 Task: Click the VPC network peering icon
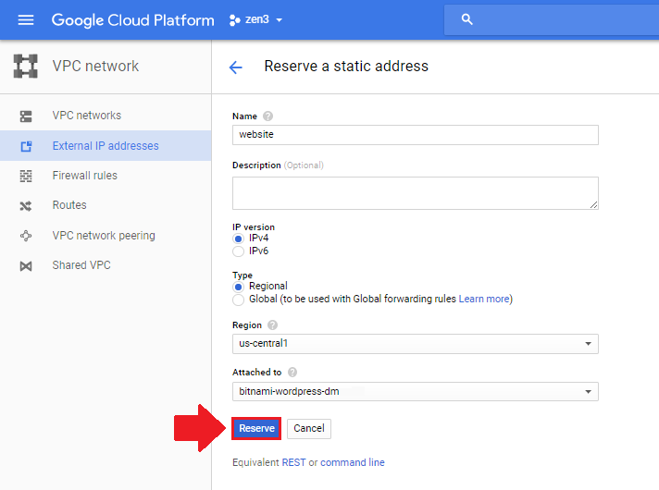(x=26, y=236)
